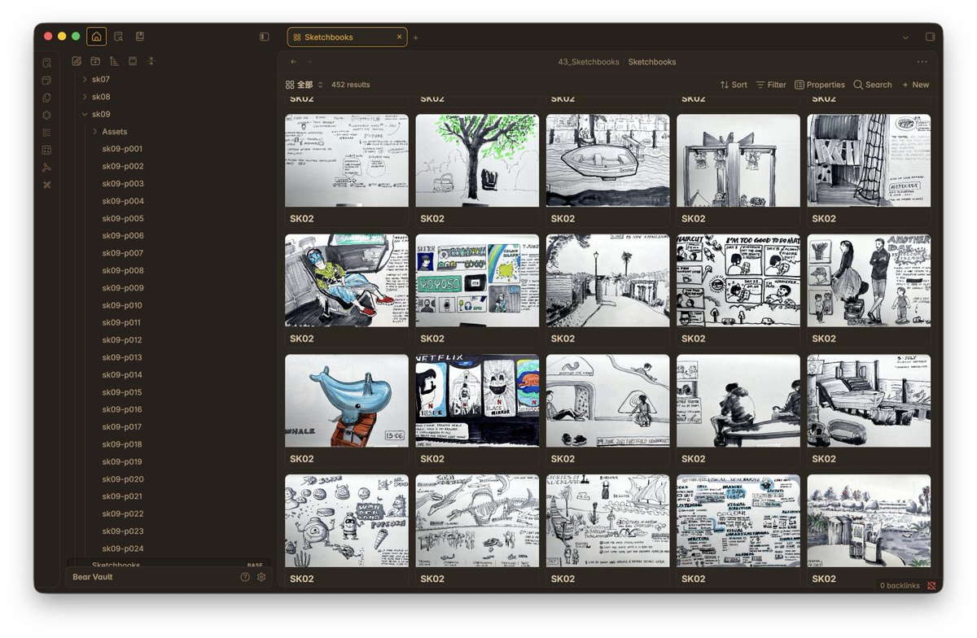Close the Sketchbooks tab
The image size is (977, 638).
tap(399, 37)
